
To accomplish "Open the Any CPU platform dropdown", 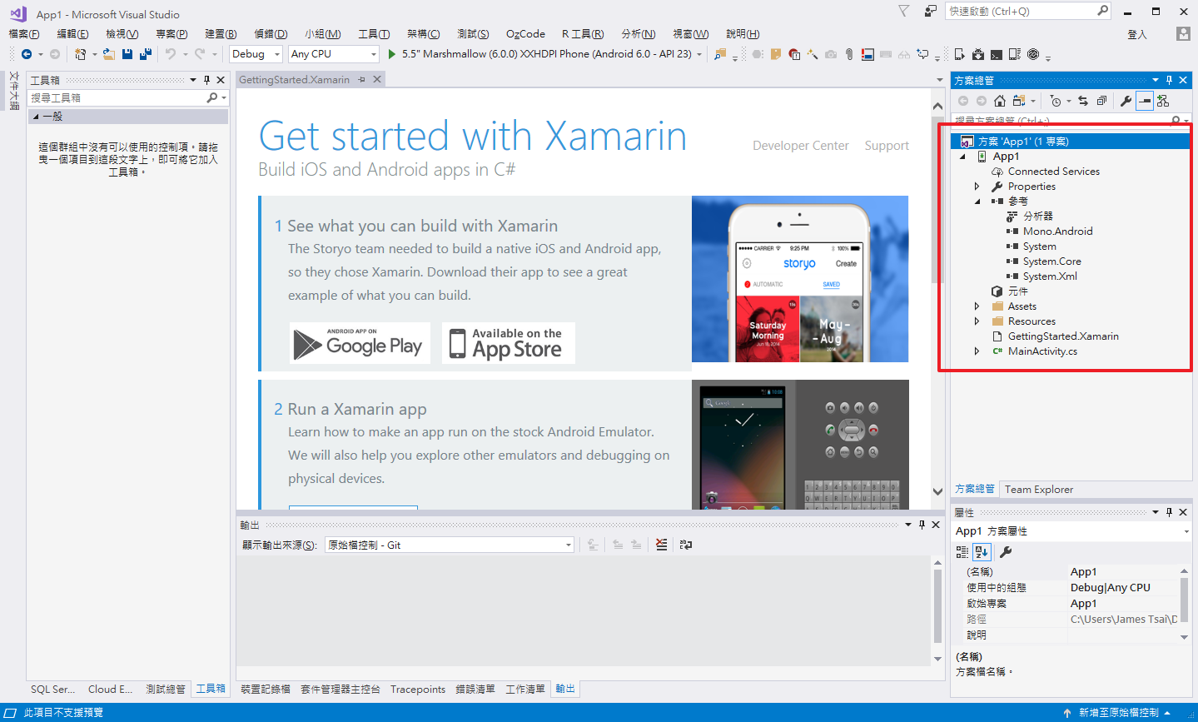I will coord(334,54).
